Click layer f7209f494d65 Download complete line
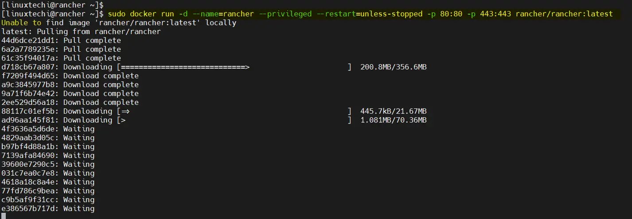632x219 pixels. [70, 76]
